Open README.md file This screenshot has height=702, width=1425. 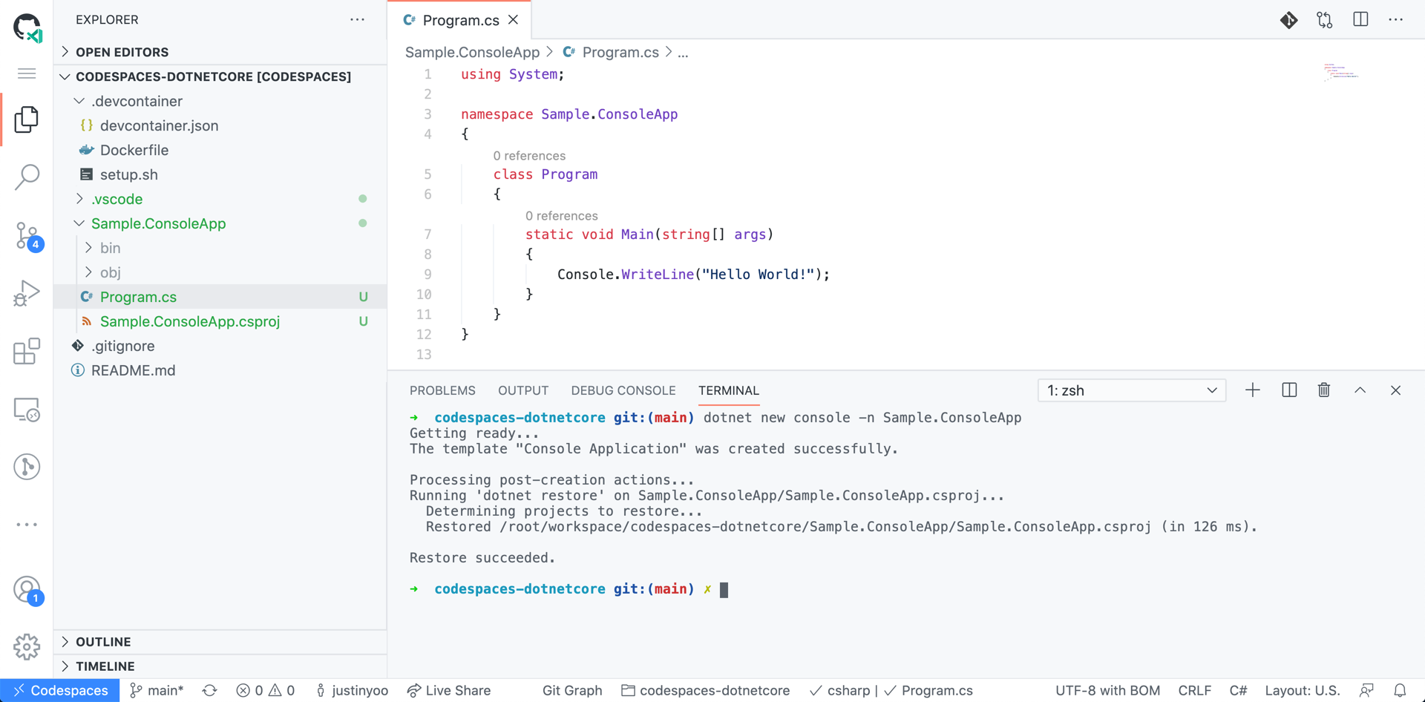click(220, 370)
